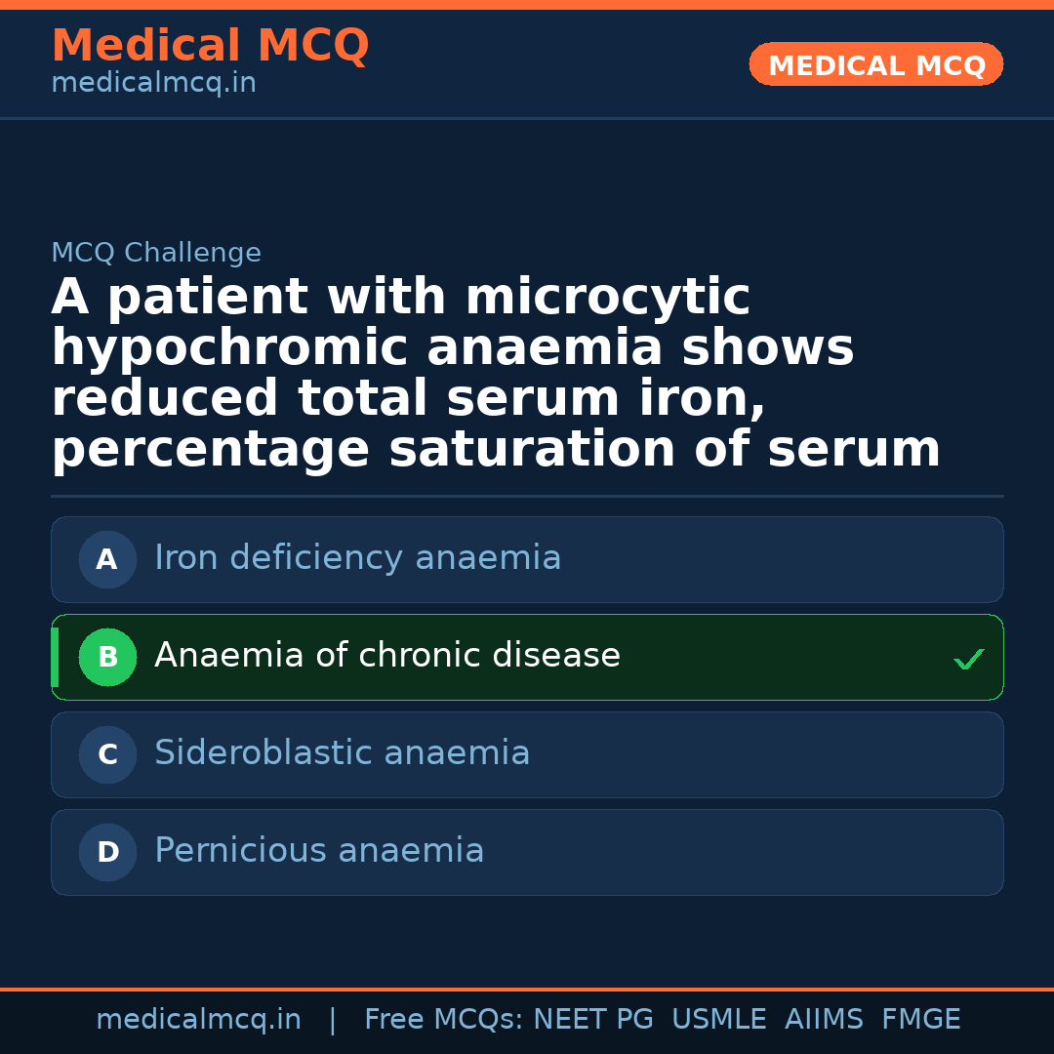Choose the answer text Pernicious anaemia

pyautogui.click(x=319, y=851)
